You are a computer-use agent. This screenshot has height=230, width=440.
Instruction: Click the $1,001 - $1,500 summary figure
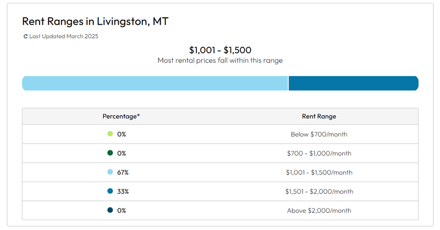coord(220,50)
